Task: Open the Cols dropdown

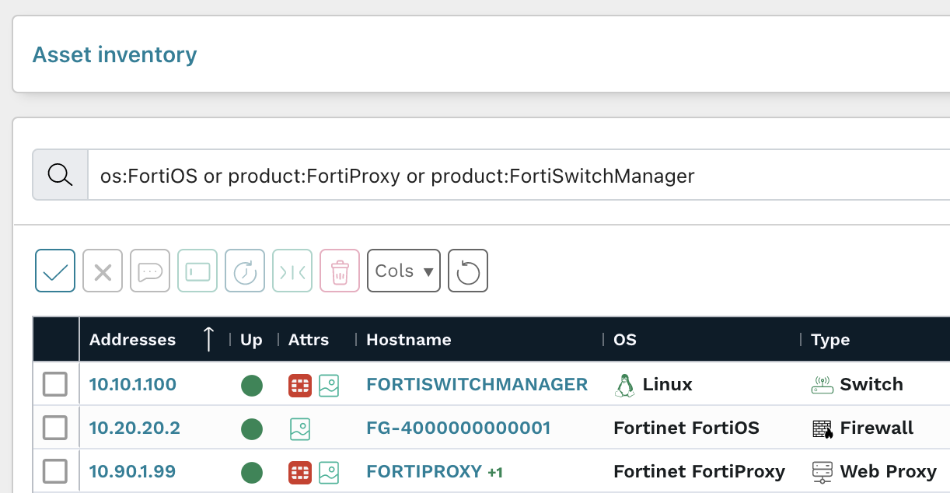Action: pos(403,271)
